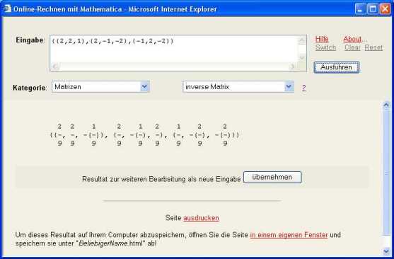394x259 pixels.
Task: Click input box scroll-up arrow
Action: [x=302, y=40]
